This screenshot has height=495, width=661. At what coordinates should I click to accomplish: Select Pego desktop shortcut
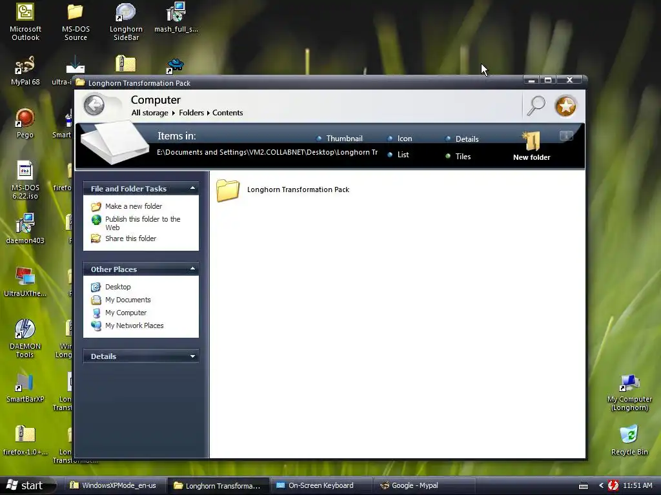pos(25,123)
